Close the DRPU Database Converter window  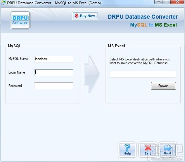[x=177, y=2]
